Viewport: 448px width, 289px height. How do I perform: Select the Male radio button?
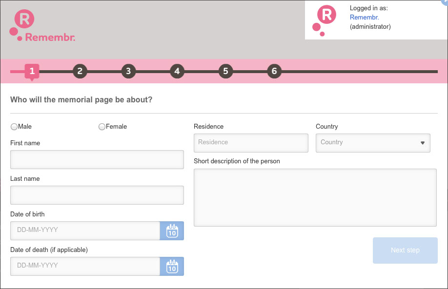click(14, 127)
